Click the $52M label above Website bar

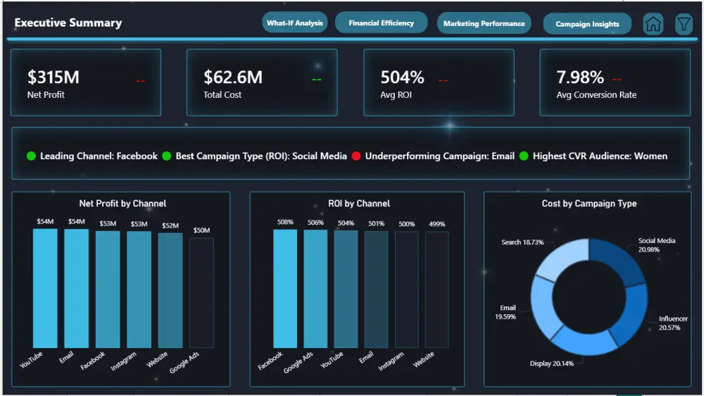[x=170, y=225]
